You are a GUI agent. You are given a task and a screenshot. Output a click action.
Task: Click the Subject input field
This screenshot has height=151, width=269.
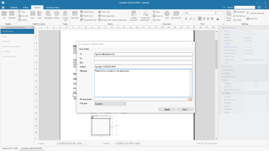point(143,67)
